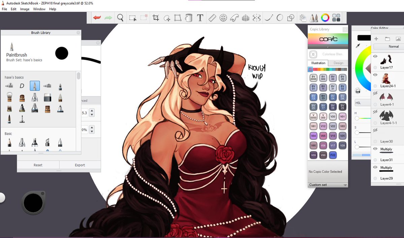The height and width of the screenshot is (238, 404).
Task: Open the Normal blend mode dropdown
Action: 389,46
